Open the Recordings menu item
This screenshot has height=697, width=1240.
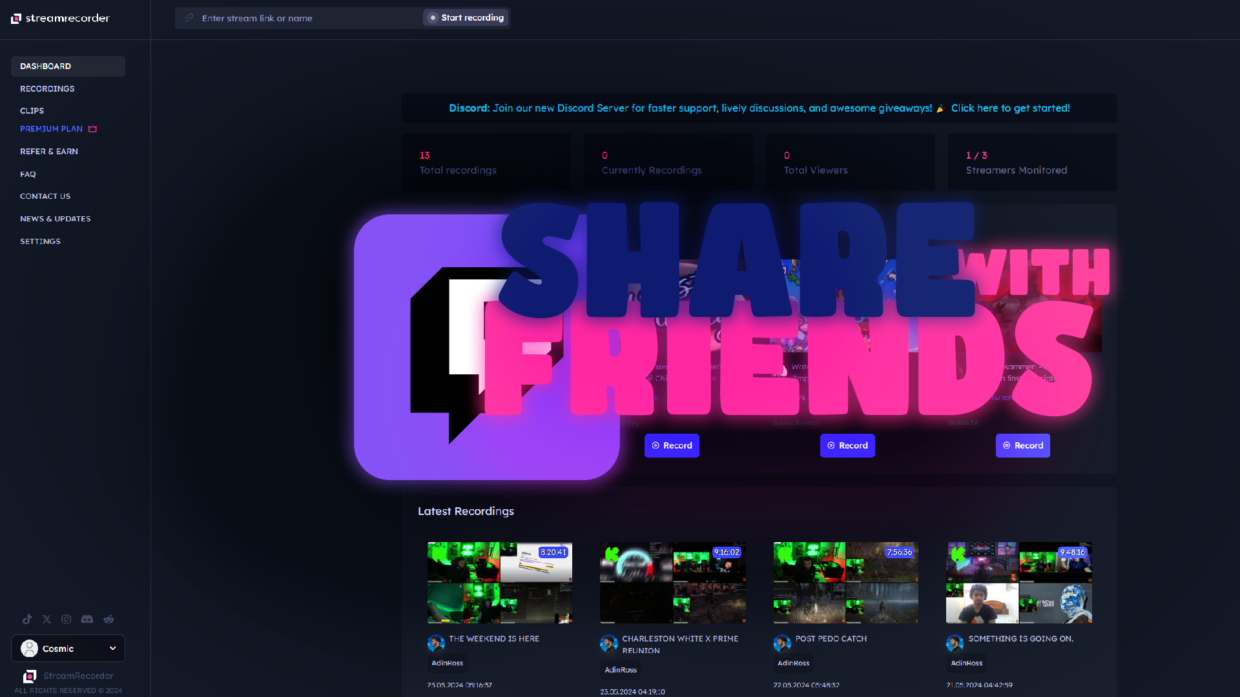[x=47, y=89]
